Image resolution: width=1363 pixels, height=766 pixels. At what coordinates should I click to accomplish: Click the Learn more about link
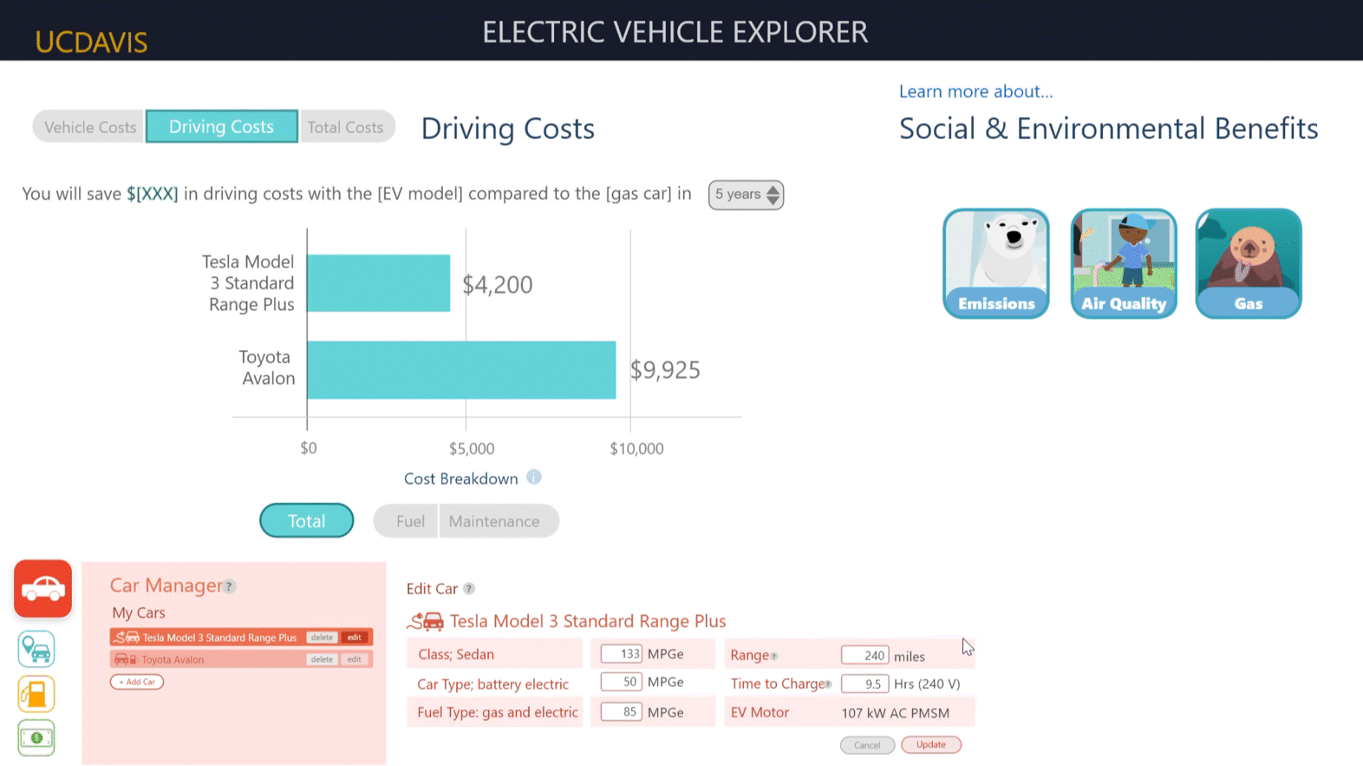click(x=976, y=91)
